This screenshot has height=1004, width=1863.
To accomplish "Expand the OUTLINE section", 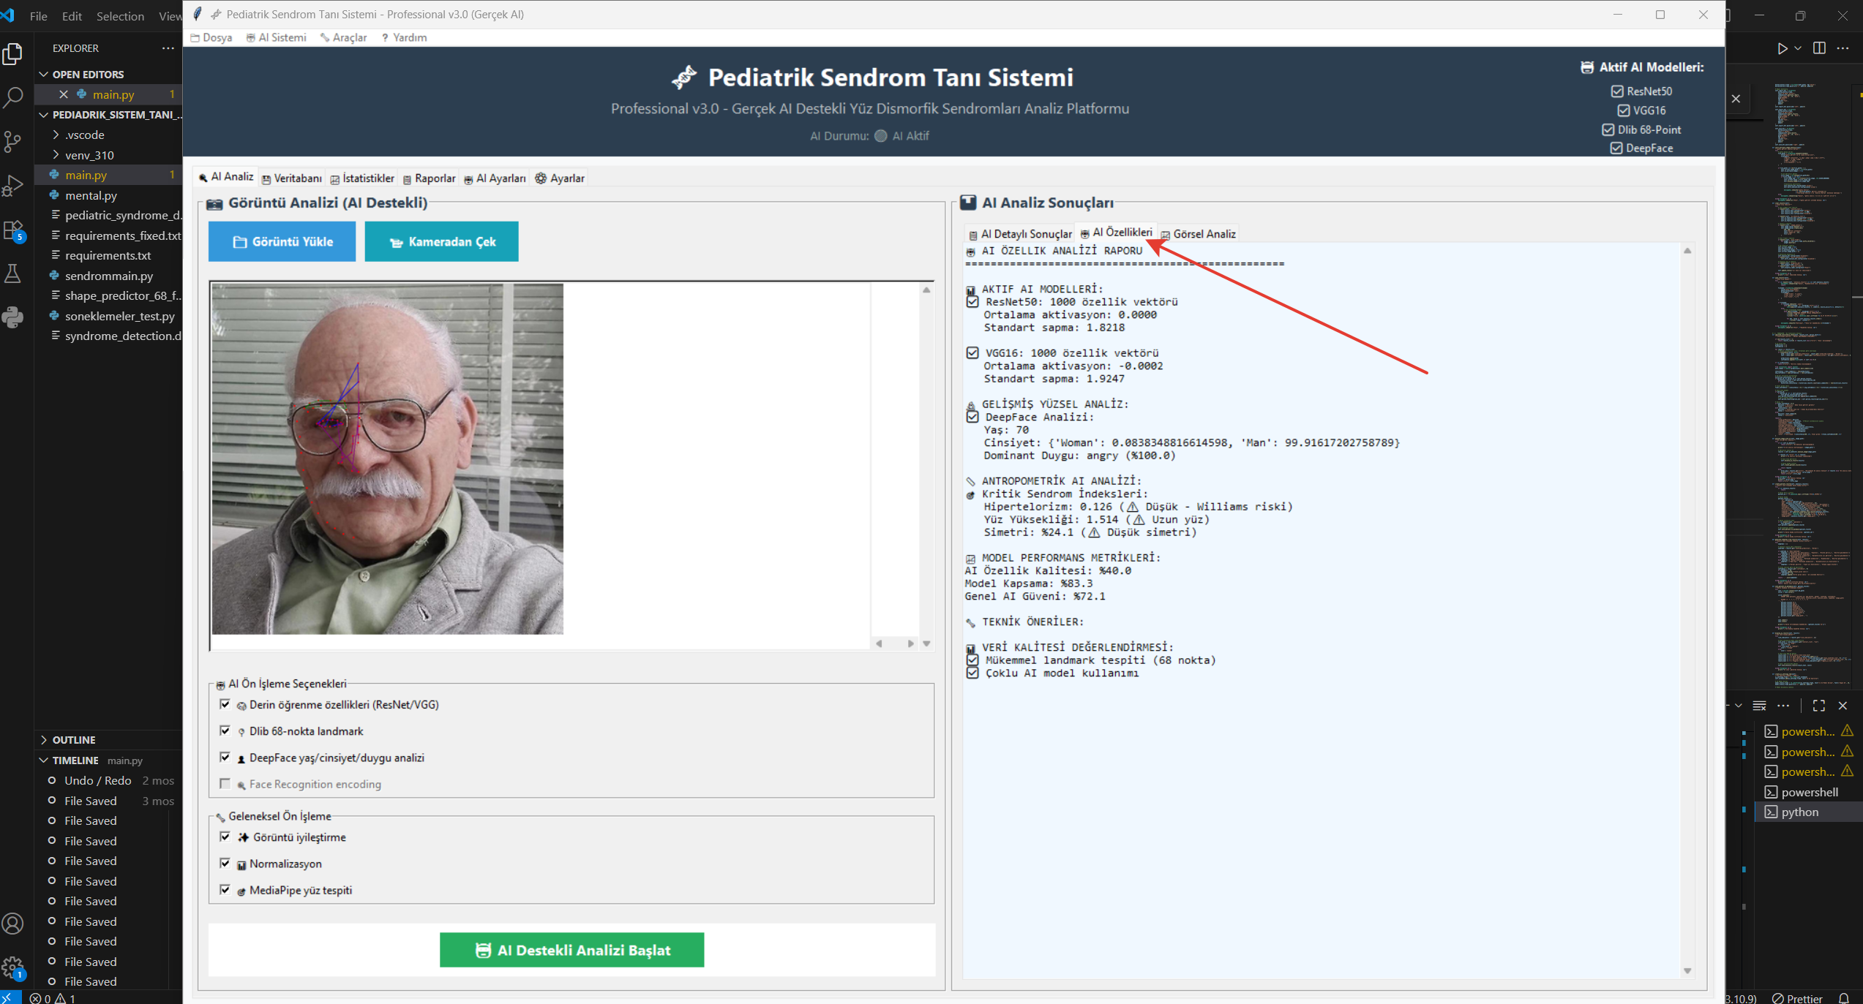I will tap(73, 739).
